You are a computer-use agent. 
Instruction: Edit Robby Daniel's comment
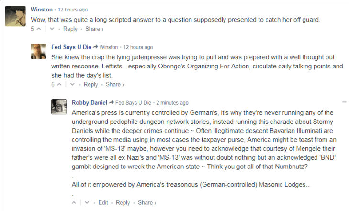coord(103,203)
